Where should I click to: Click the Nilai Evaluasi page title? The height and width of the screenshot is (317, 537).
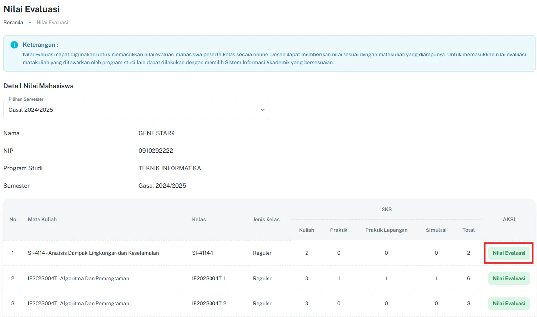(x=32, y=9)
